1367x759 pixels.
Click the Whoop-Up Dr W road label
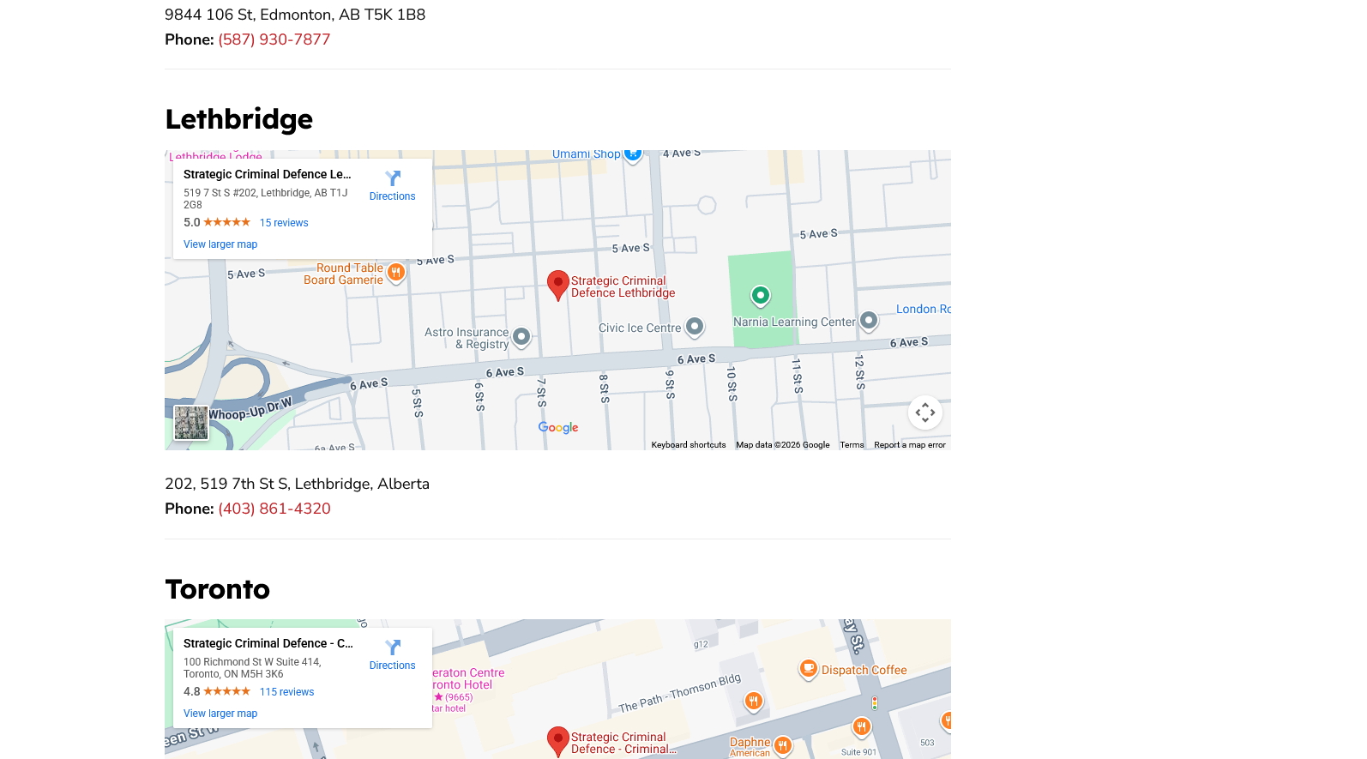point(250,408)
